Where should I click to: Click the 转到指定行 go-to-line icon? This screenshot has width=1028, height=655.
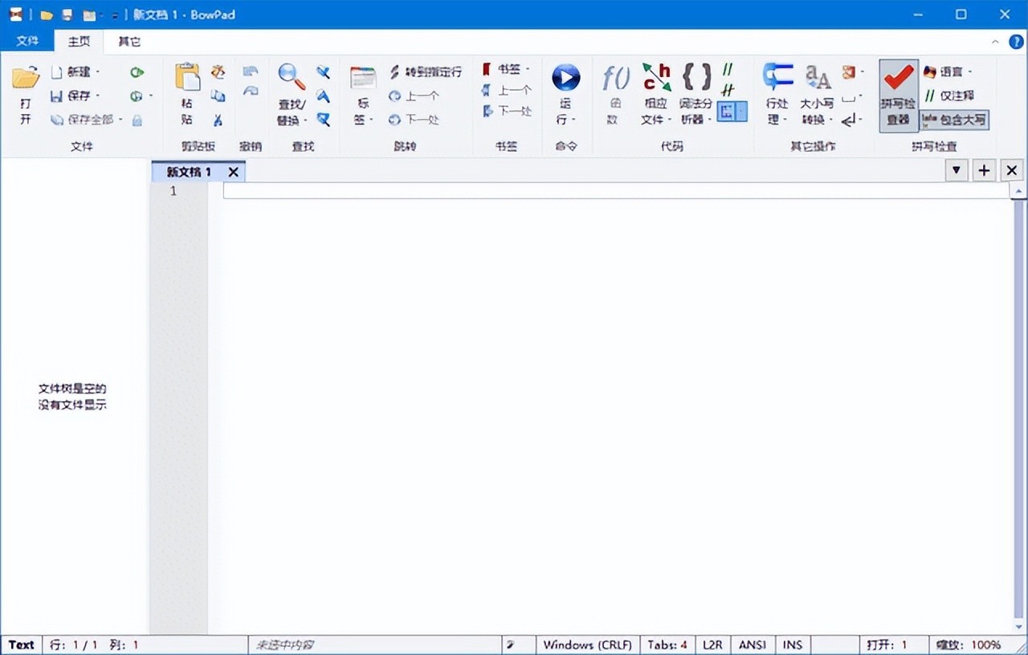click(x=394, y=72)
